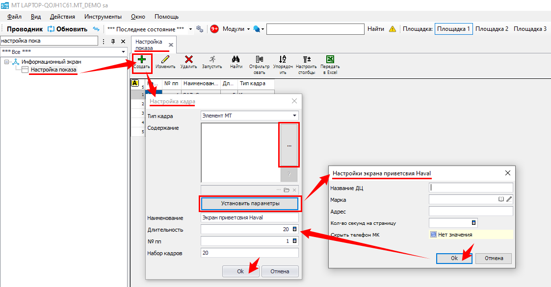Click the Длительность calculator stepper icon
Viewport: 551px width, 287px height.
tap(294, 229)
